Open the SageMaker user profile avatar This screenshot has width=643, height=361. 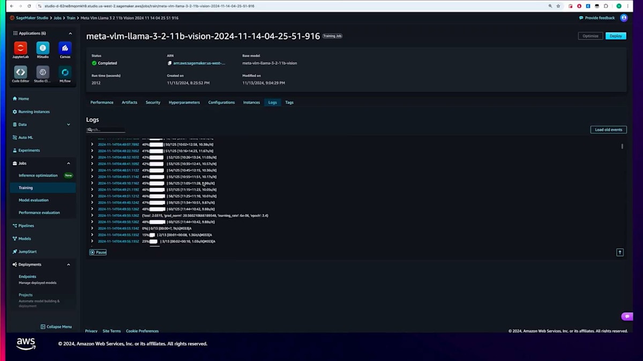point(624,18)
